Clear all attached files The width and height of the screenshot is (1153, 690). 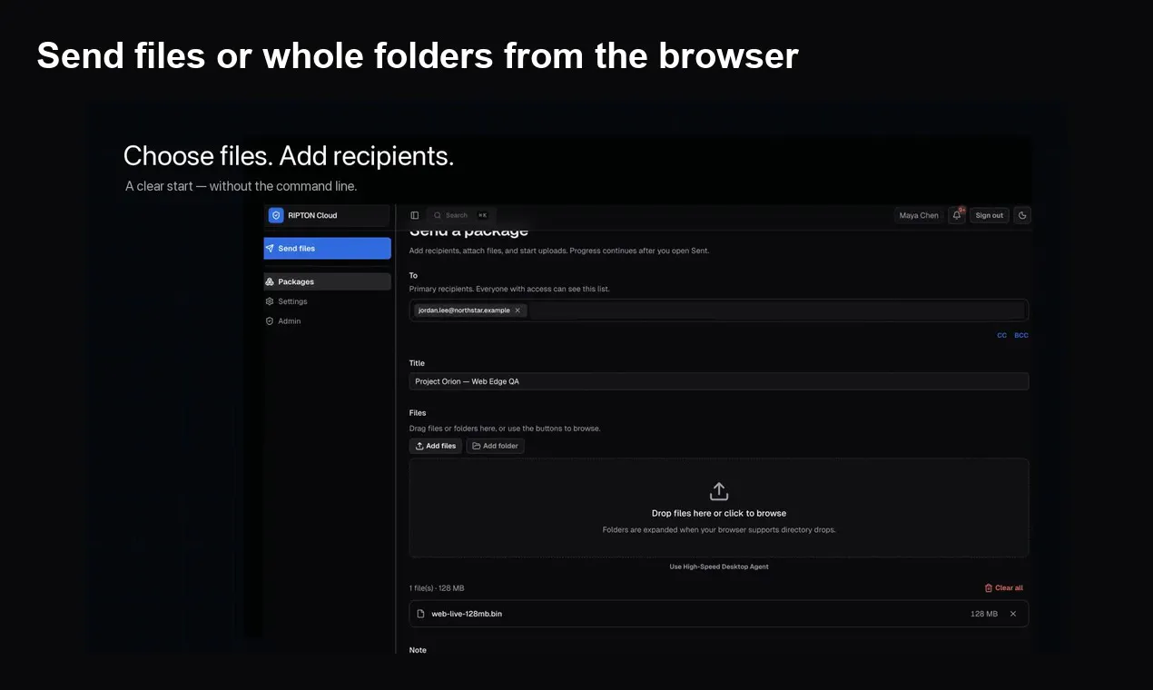point(1004,588)
